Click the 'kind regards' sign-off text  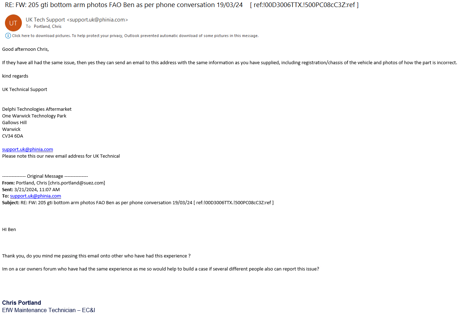click(15, 76)
